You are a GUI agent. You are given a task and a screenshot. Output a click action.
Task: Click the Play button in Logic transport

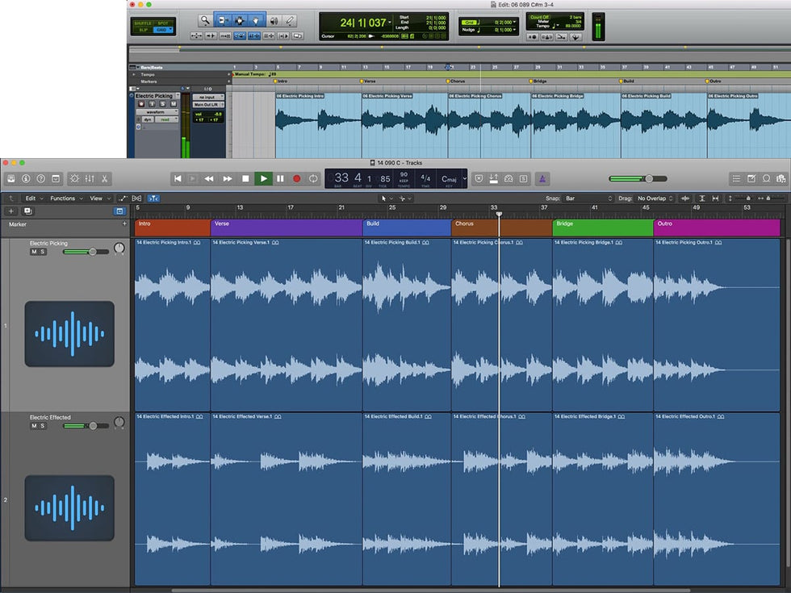click(263, 178)
